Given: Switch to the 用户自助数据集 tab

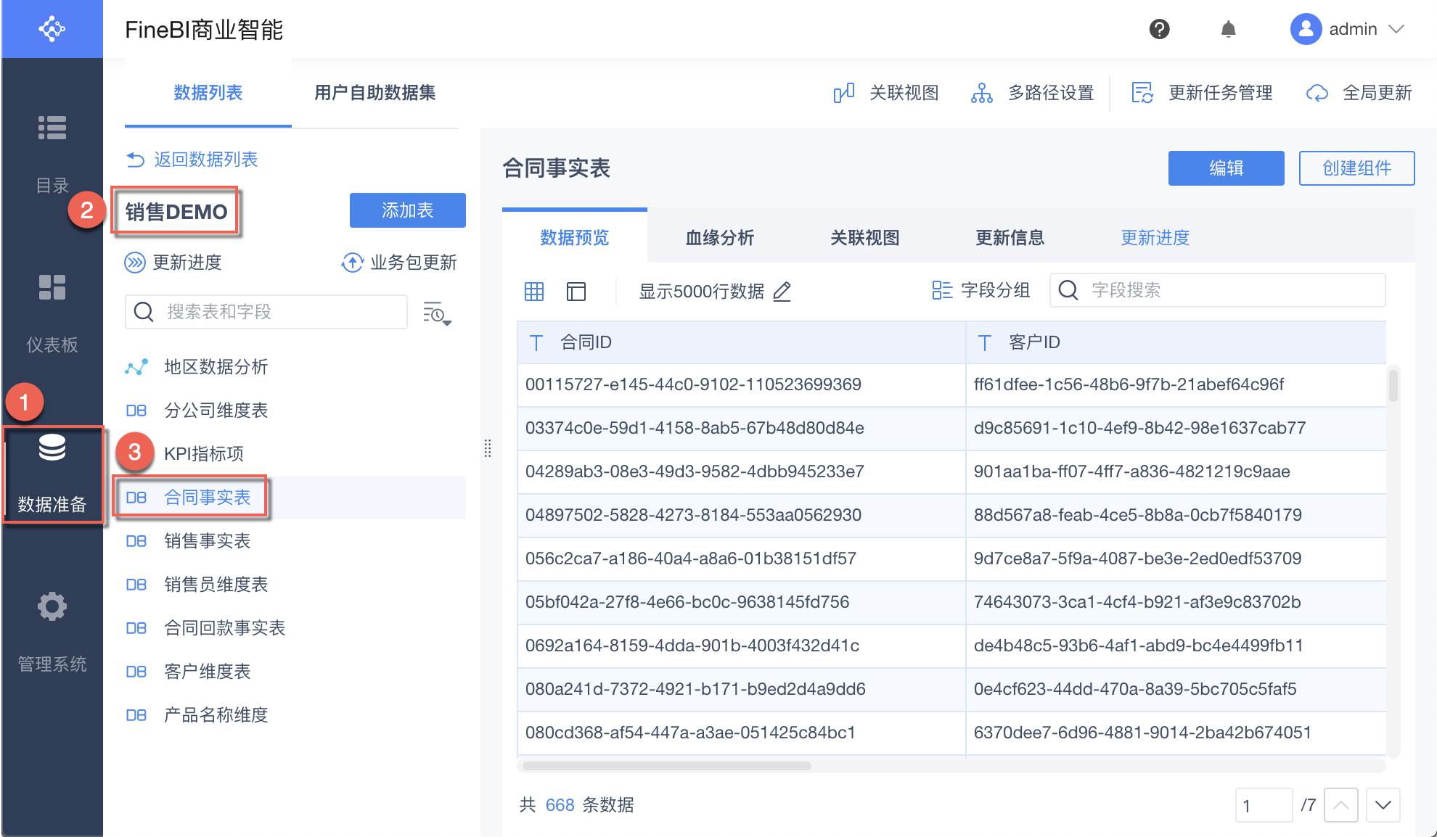Looking at the screenshot, I should [x=374, y=93].
